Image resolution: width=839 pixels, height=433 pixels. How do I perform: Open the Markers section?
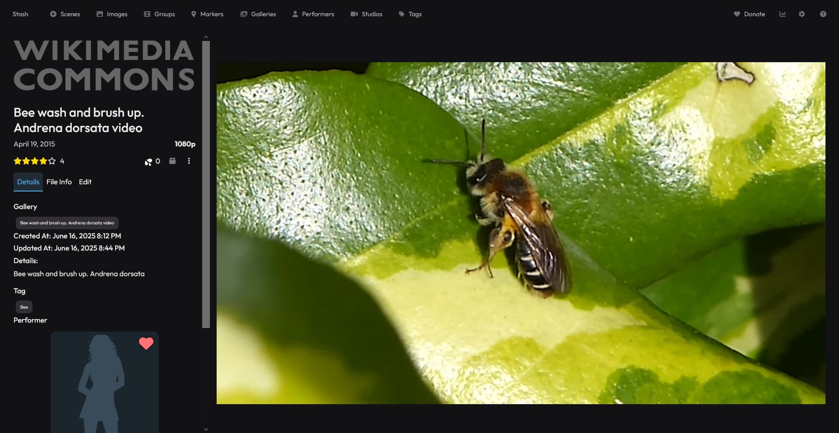click(x=207, y=14)
